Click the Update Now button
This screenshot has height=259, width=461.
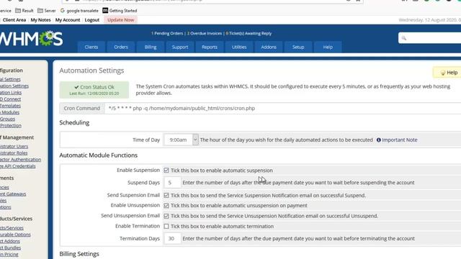[120, 20]
